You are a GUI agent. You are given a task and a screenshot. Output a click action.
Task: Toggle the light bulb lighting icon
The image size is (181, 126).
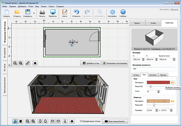[65, 121]
